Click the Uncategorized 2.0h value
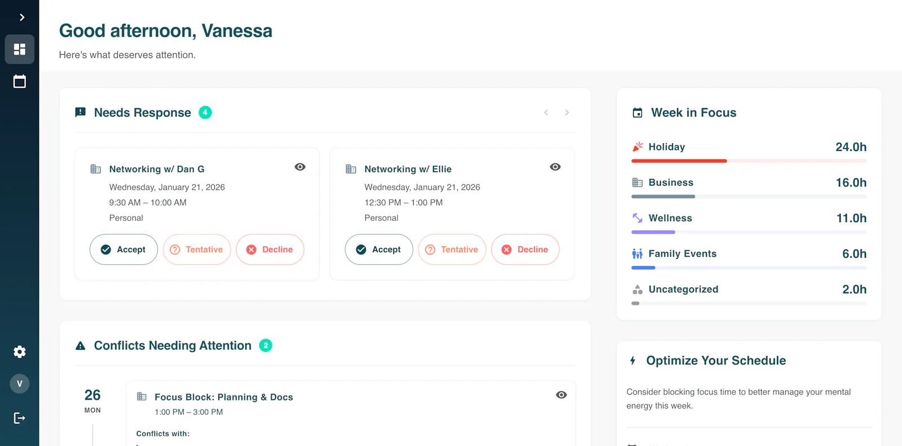902x446 pixels. pos(854,289)
